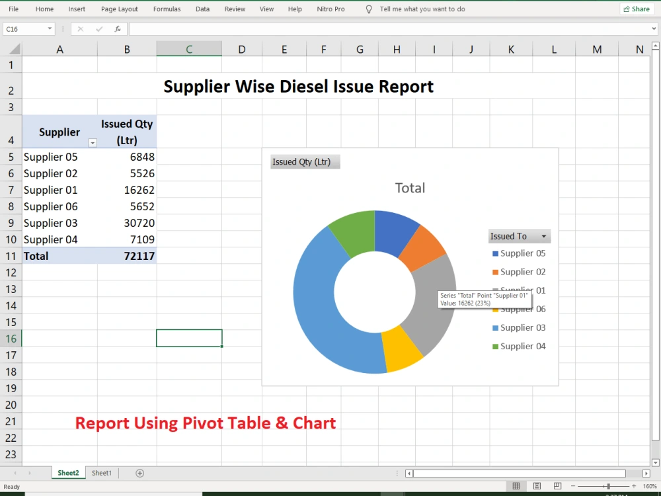Select column H header

pos(397,50)
